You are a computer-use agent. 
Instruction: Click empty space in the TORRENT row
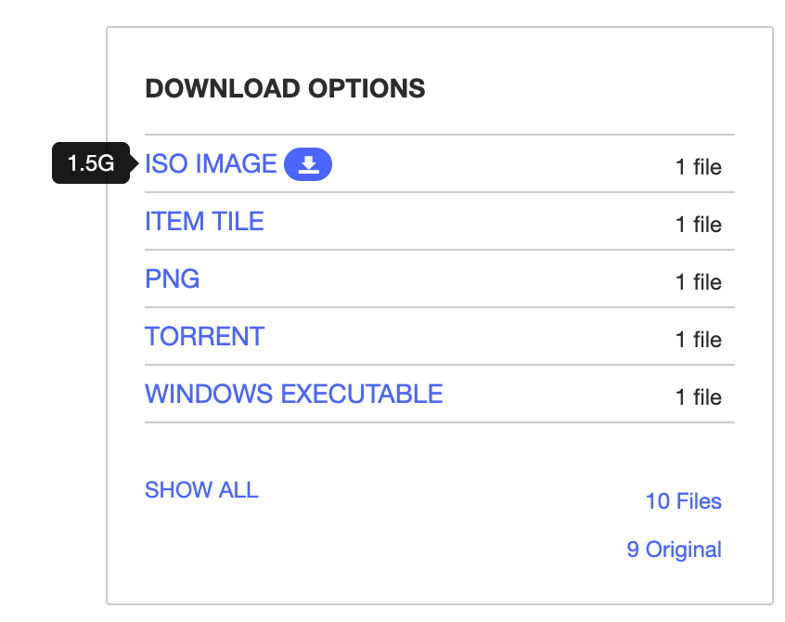[464, 338]
